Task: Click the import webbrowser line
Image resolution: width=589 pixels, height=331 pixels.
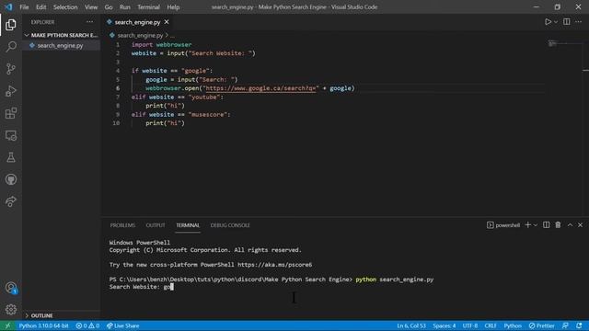Action: point(162,44)
